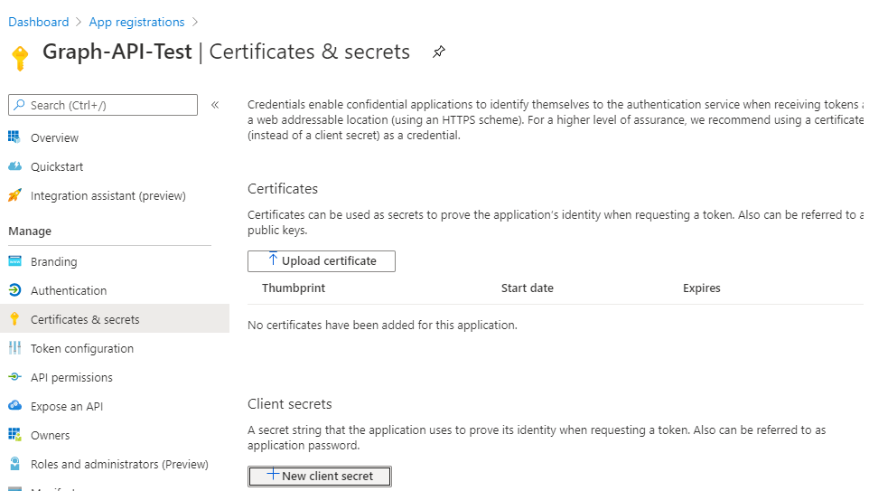Viewport: 869px width, 491px height.
Task: Click the Certificates section heading
Action: click(x=283, y=189)
